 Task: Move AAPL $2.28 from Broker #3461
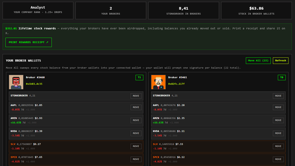278,107
